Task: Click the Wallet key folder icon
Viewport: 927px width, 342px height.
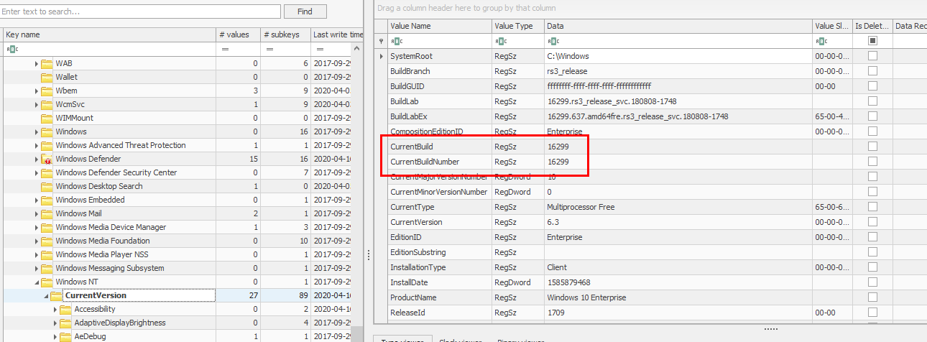Action: tap(47, 77)
